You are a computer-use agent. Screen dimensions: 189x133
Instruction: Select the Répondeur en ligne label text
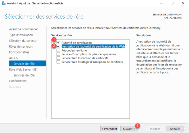point(74,51)
